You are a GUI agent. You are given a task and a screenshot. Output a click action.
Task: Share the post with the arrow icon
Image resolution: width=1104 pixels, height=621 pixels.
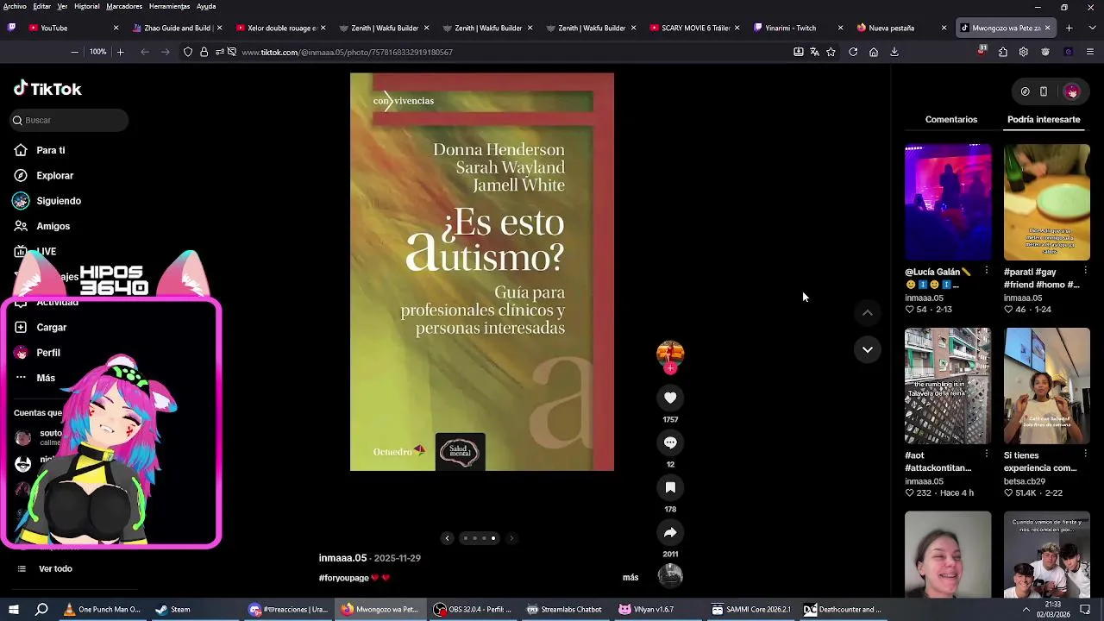click(670, 532)
